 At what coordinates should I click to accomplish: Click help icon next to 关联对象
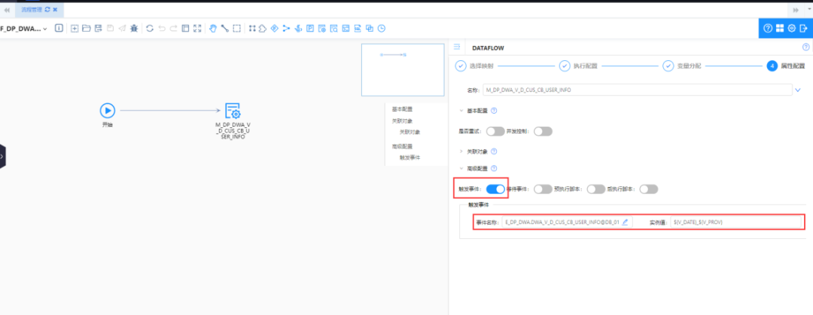(494, 151)
